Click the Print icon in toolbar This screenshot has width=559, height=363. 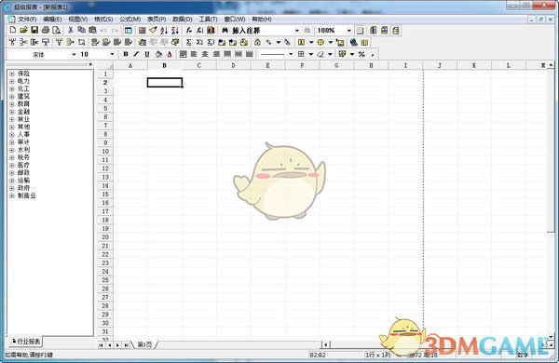click(x=46, y=31)
